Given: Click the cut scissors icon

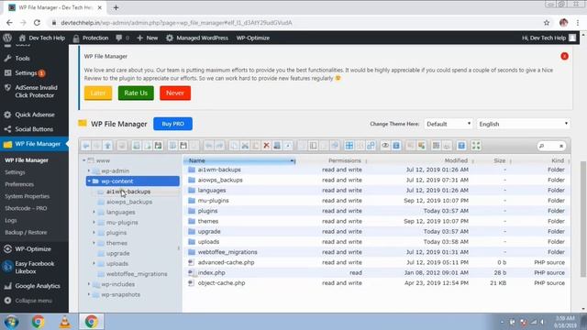Looking at the screenshot, I should point(245,146).
